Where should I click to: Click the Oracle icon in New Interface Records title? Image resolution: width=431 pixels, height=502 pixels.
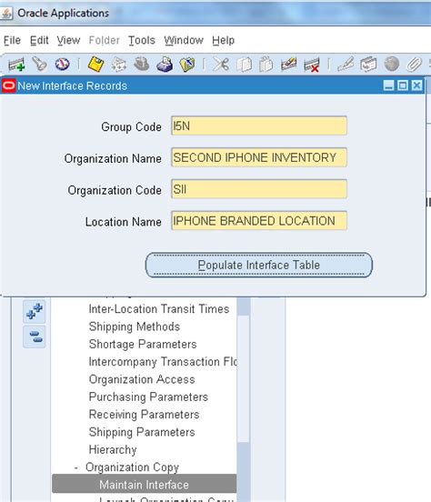tap(9, 85)
